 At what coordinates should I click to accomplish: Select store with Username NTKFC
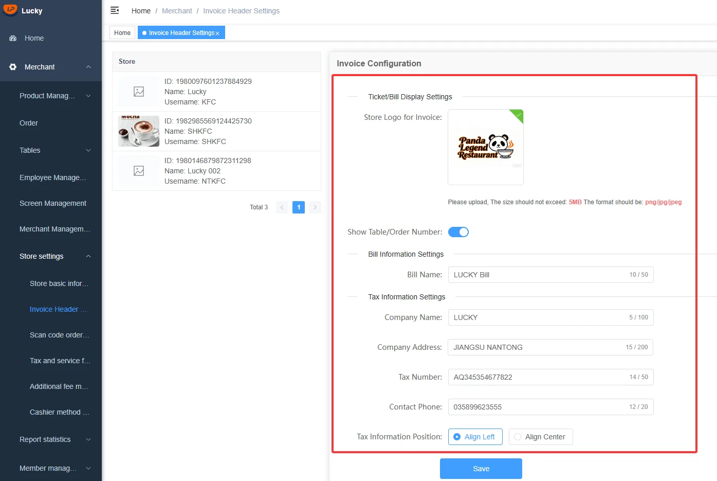(x=216, y=171)
